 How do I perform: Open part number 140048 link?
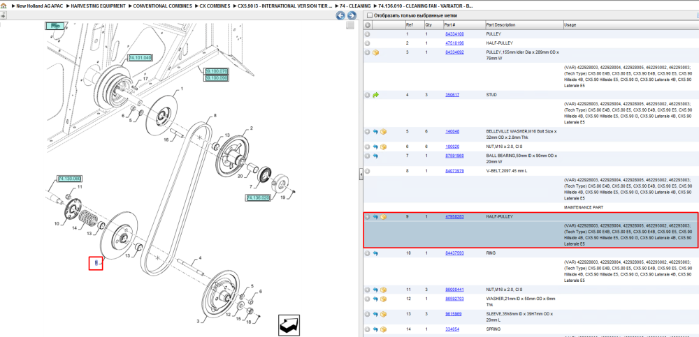[x=452, y=131]
